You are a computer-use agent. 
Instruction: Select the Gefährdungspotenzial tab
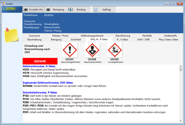(92, 36)
